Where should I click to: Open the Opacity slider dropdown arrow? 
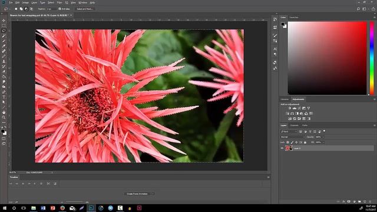pos(323,137)
